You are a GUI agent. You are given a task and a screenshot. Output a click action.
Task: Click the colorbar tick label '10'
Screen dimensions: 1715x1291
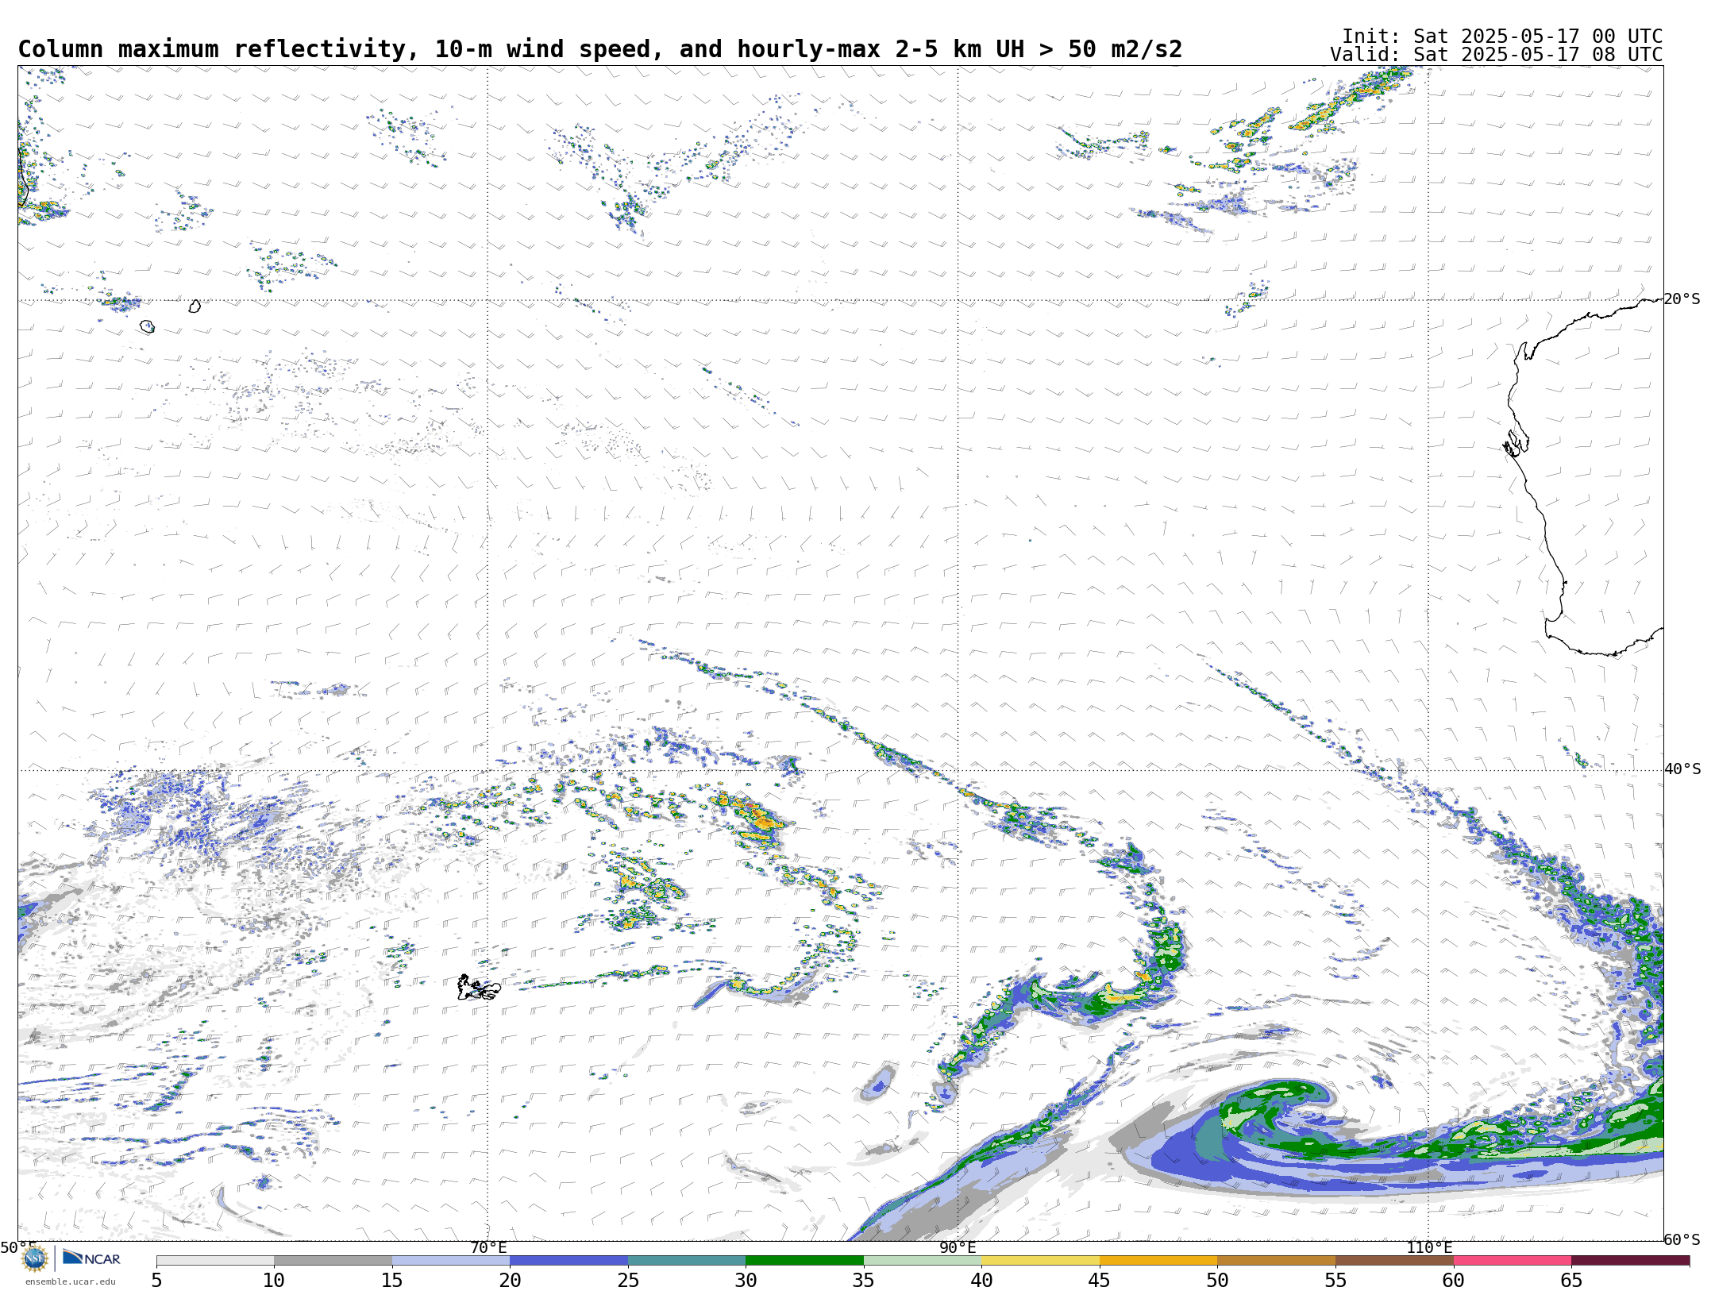[274, 1280]
